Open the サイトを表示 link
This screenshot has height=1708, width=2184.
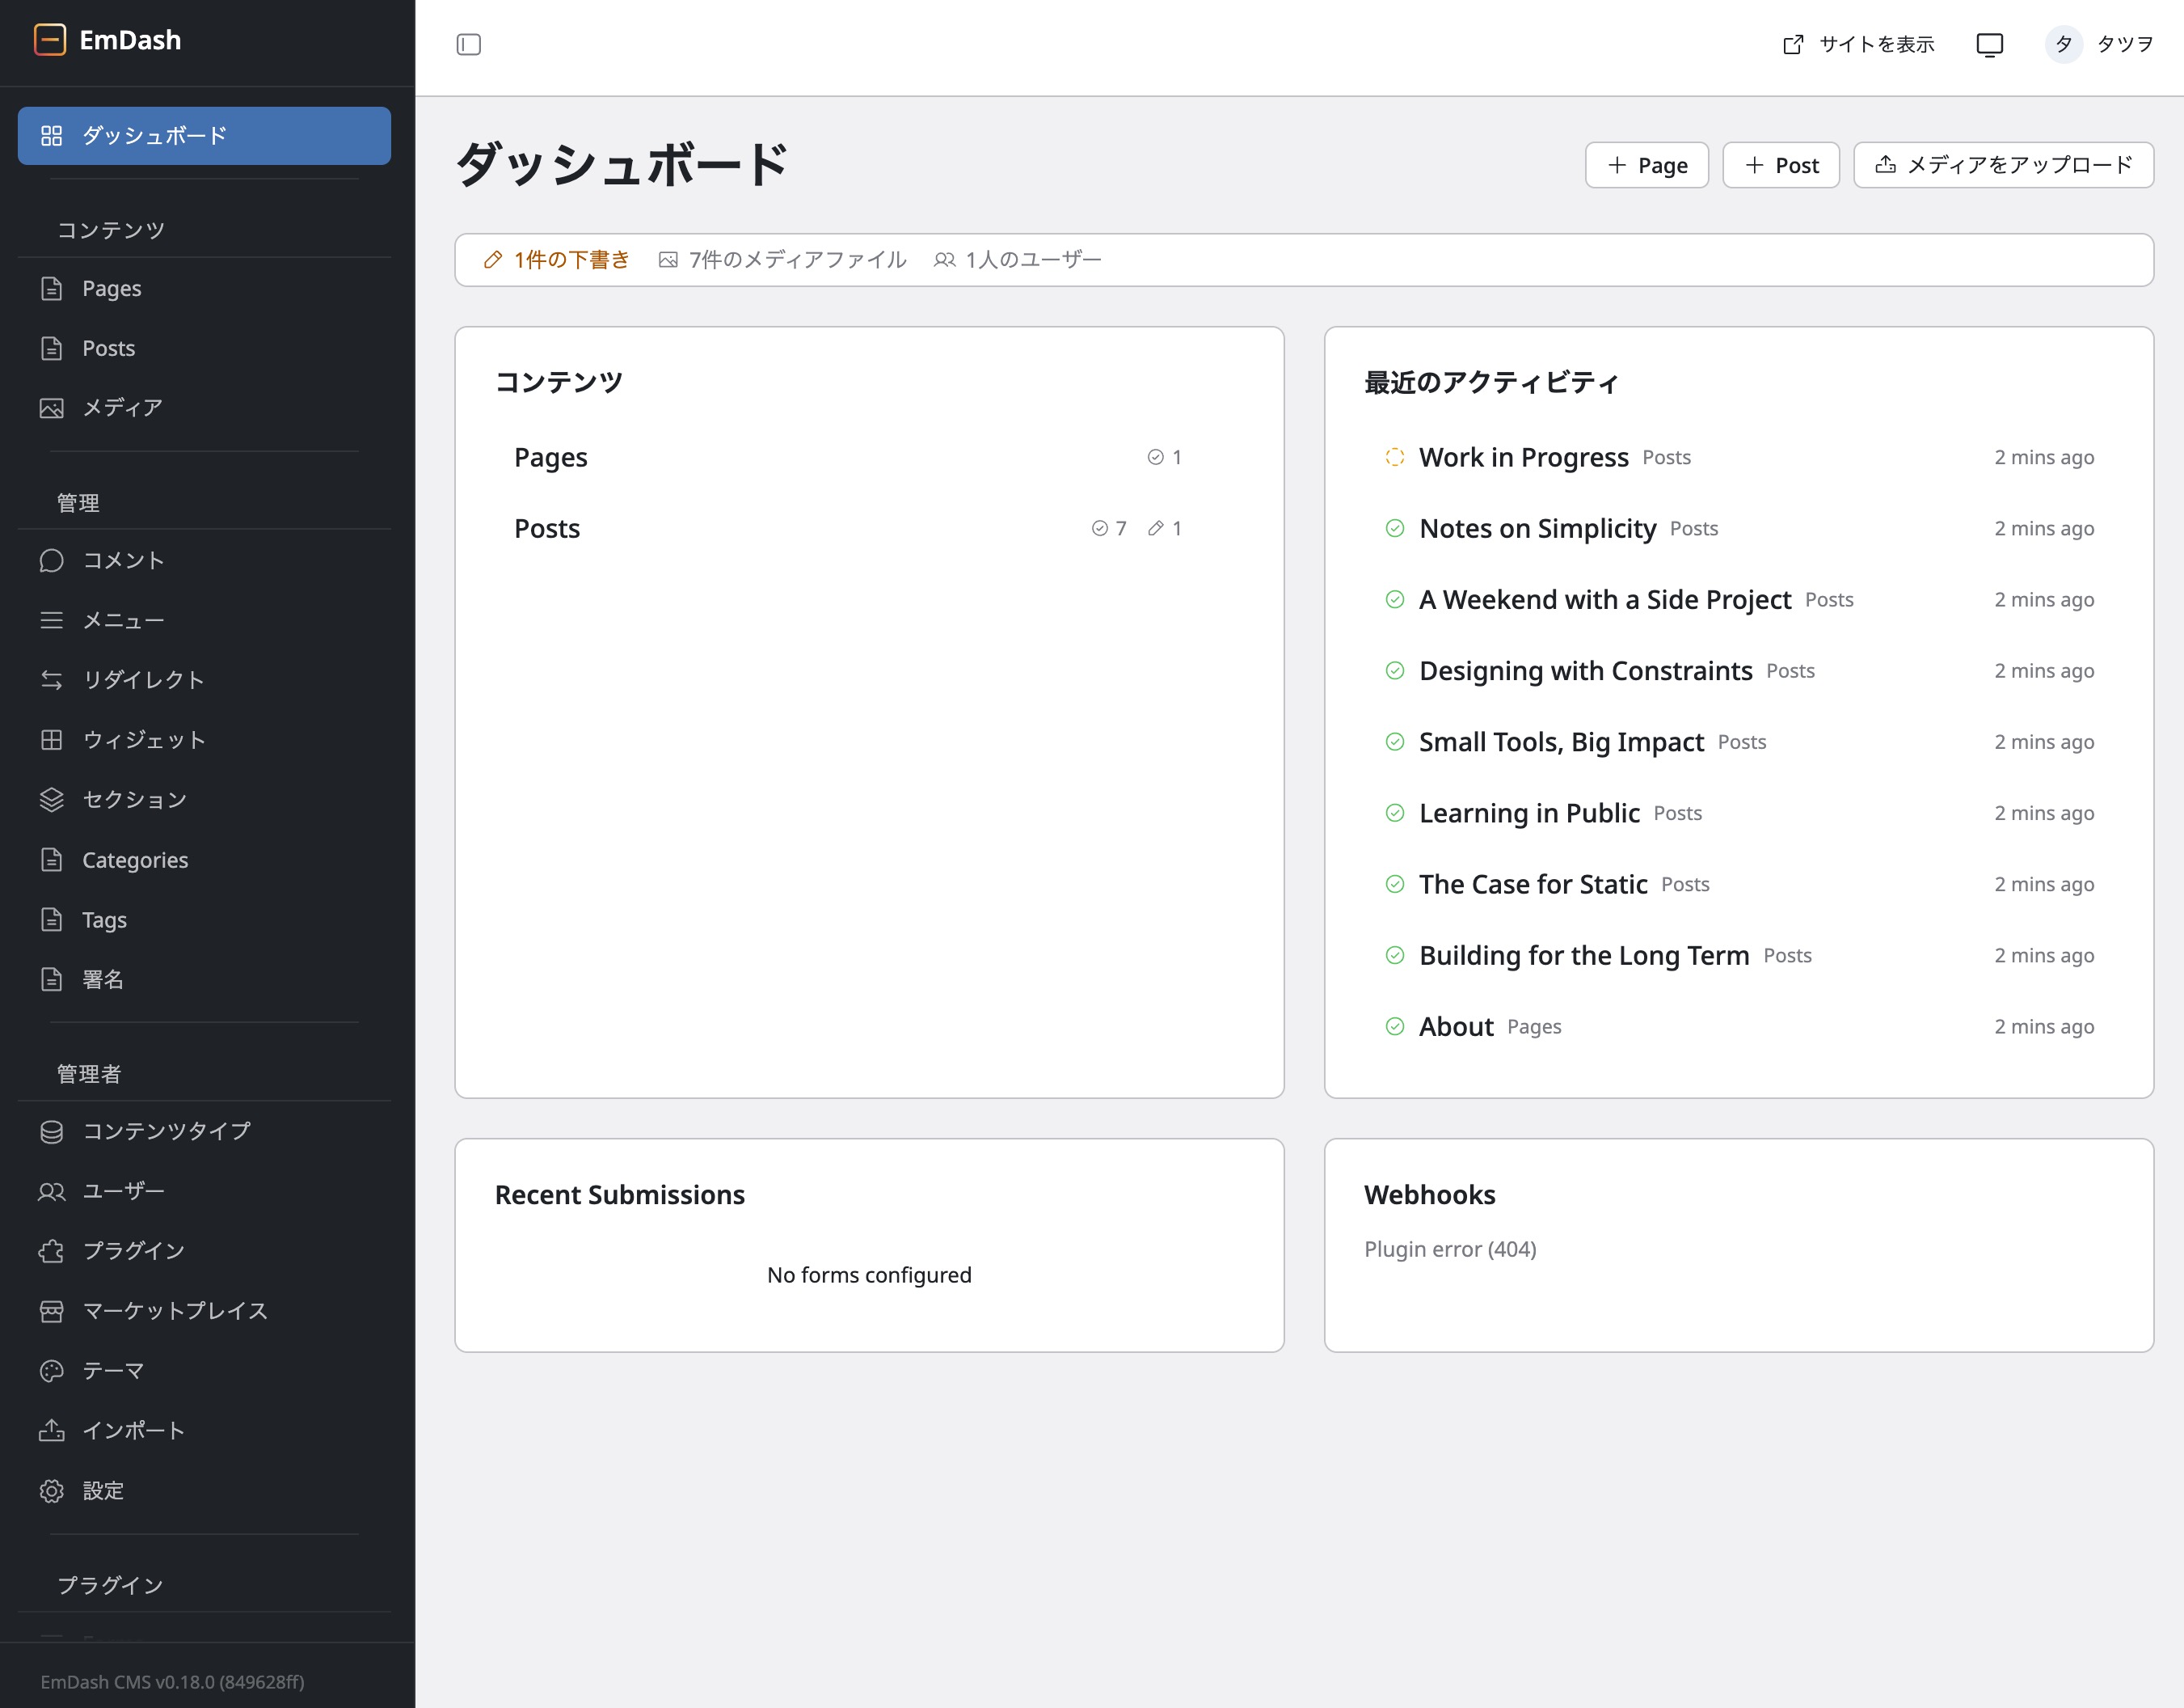tap(1858, 45)
